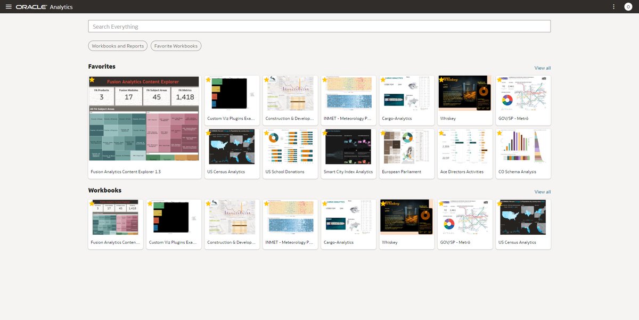This screenshot has width=639, height=320.
Task: Open Favorites GOV/SP - Metrô thumbnail
Action: tap(523, 93)
